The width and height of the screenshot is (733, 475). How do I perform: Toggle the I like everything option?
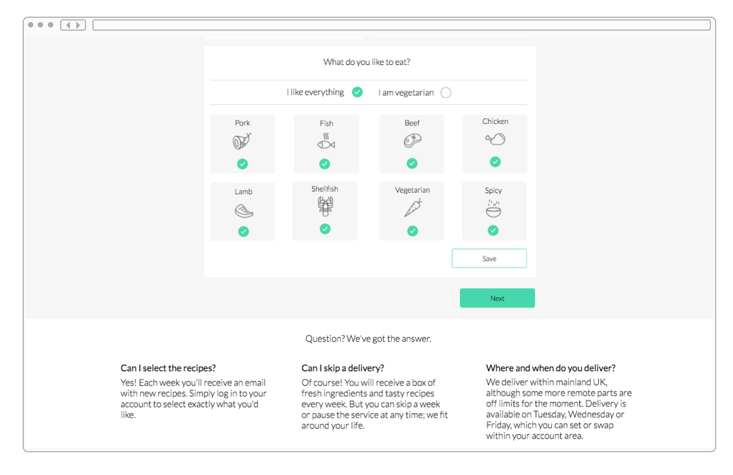357,92
